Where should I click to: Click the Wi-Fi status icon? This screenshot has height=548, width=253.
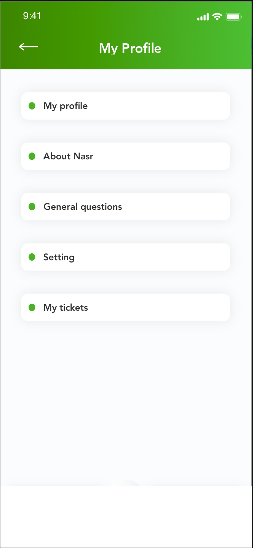coord(217,16)
